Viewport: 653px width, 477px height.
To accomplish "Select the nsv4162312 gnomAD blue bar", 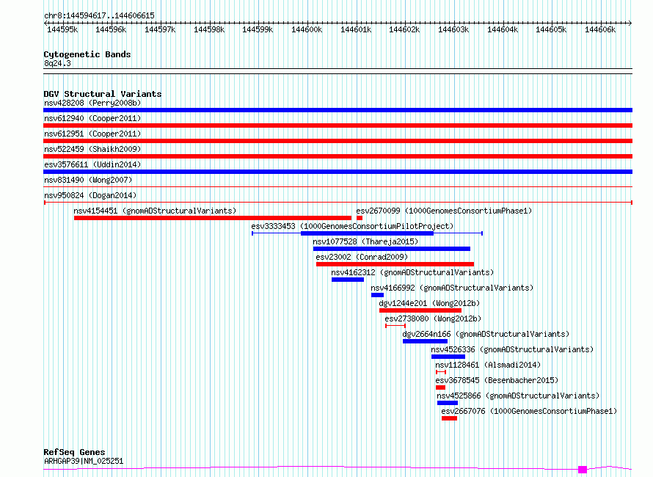I will [348, 280].
